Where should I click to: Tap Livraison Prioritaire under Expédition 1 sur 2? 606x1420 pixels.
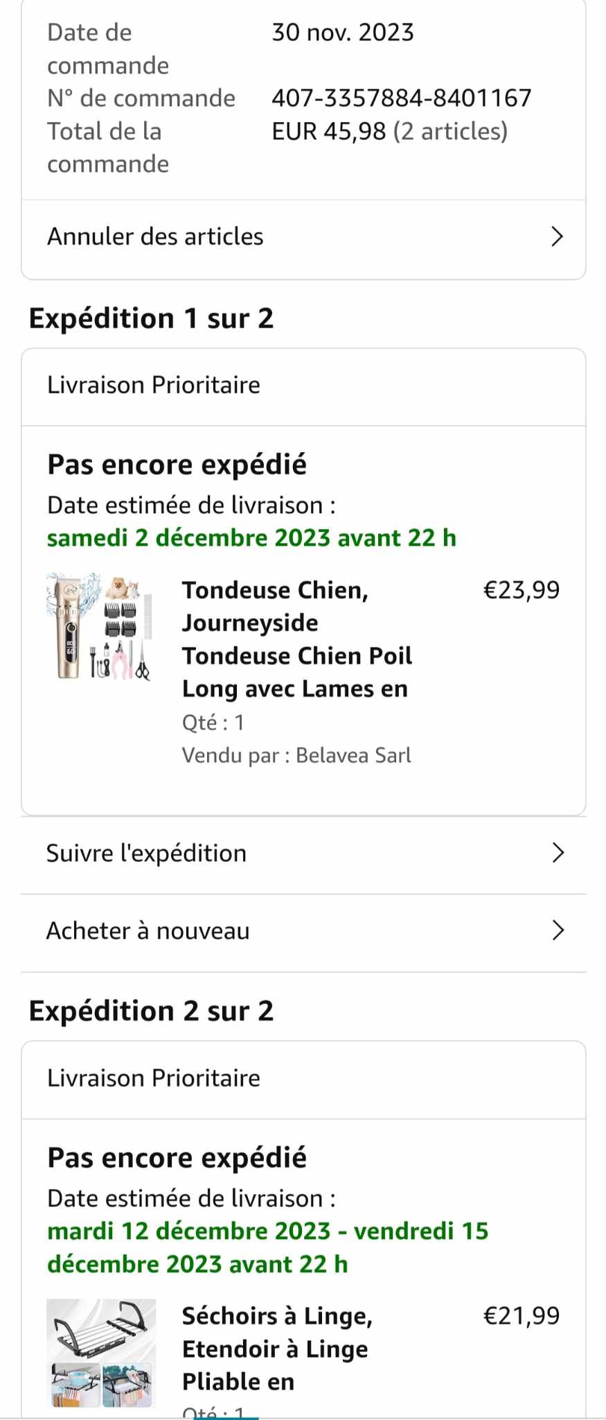(x=154, y=386)
